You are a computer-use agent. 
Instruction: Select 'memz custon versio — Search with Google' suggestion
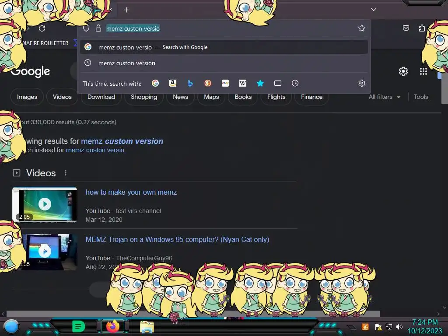(x=224, y=47)
